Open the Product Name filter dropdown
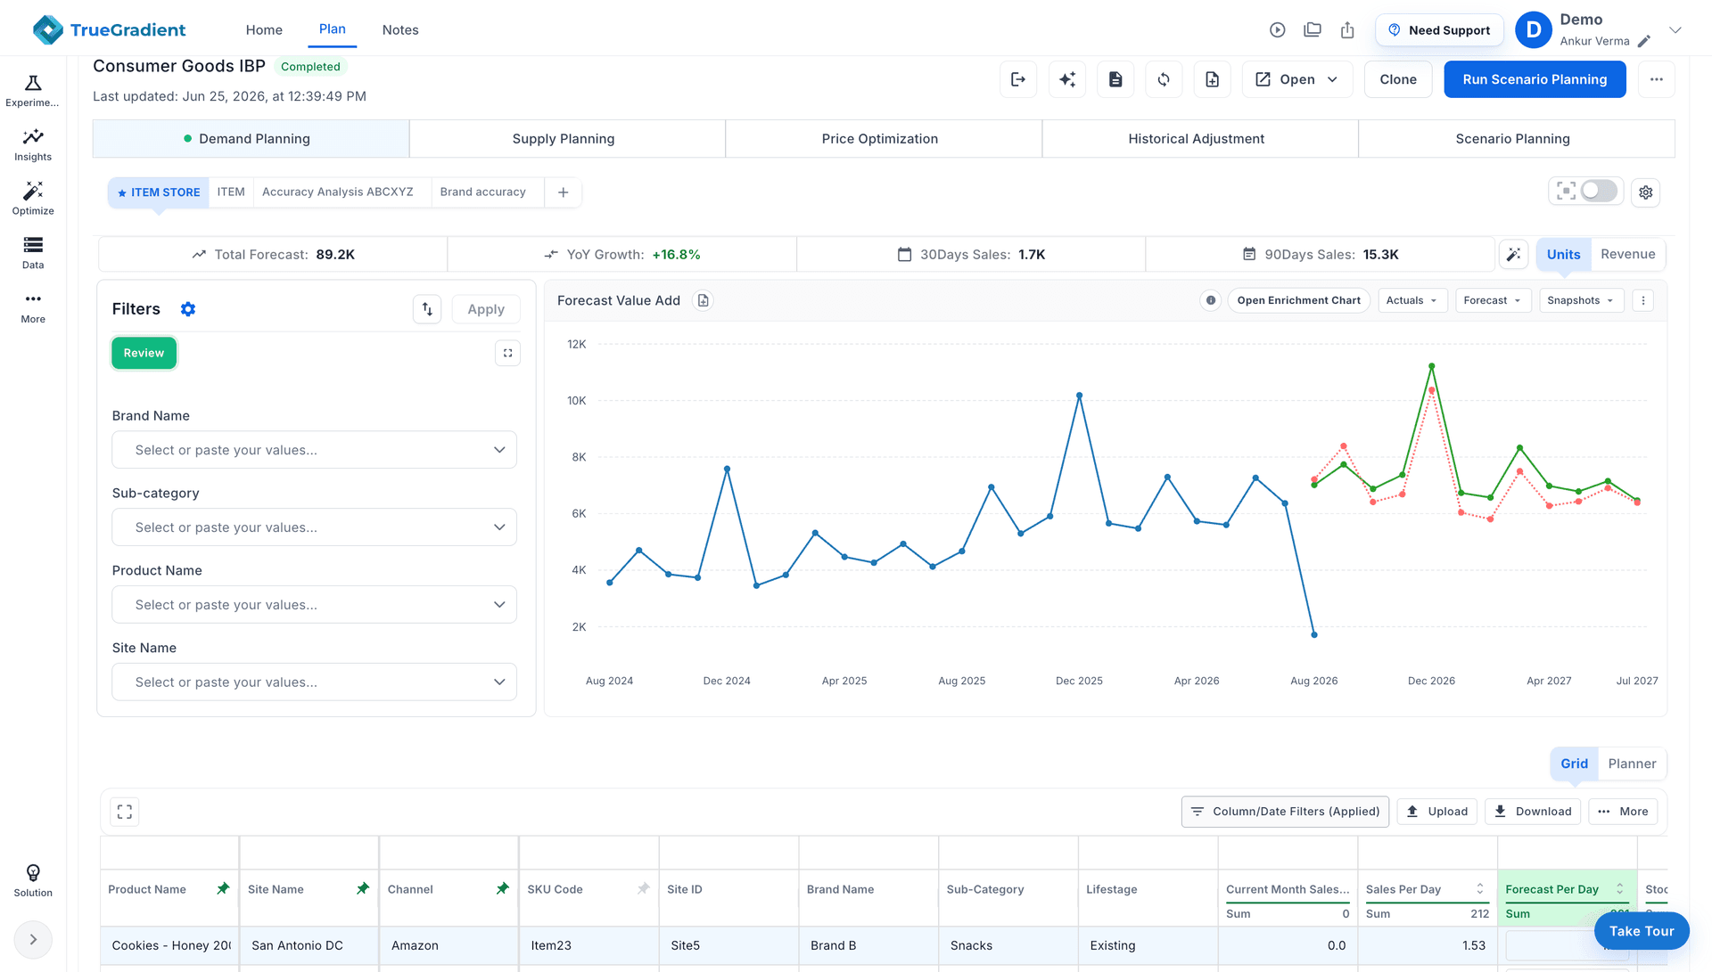This screenshot has width=1712, height=972. pos(314,605)
